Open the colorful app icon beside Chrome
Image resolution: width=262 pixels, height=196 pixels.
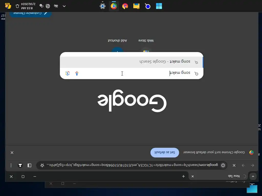pos(125,6)
